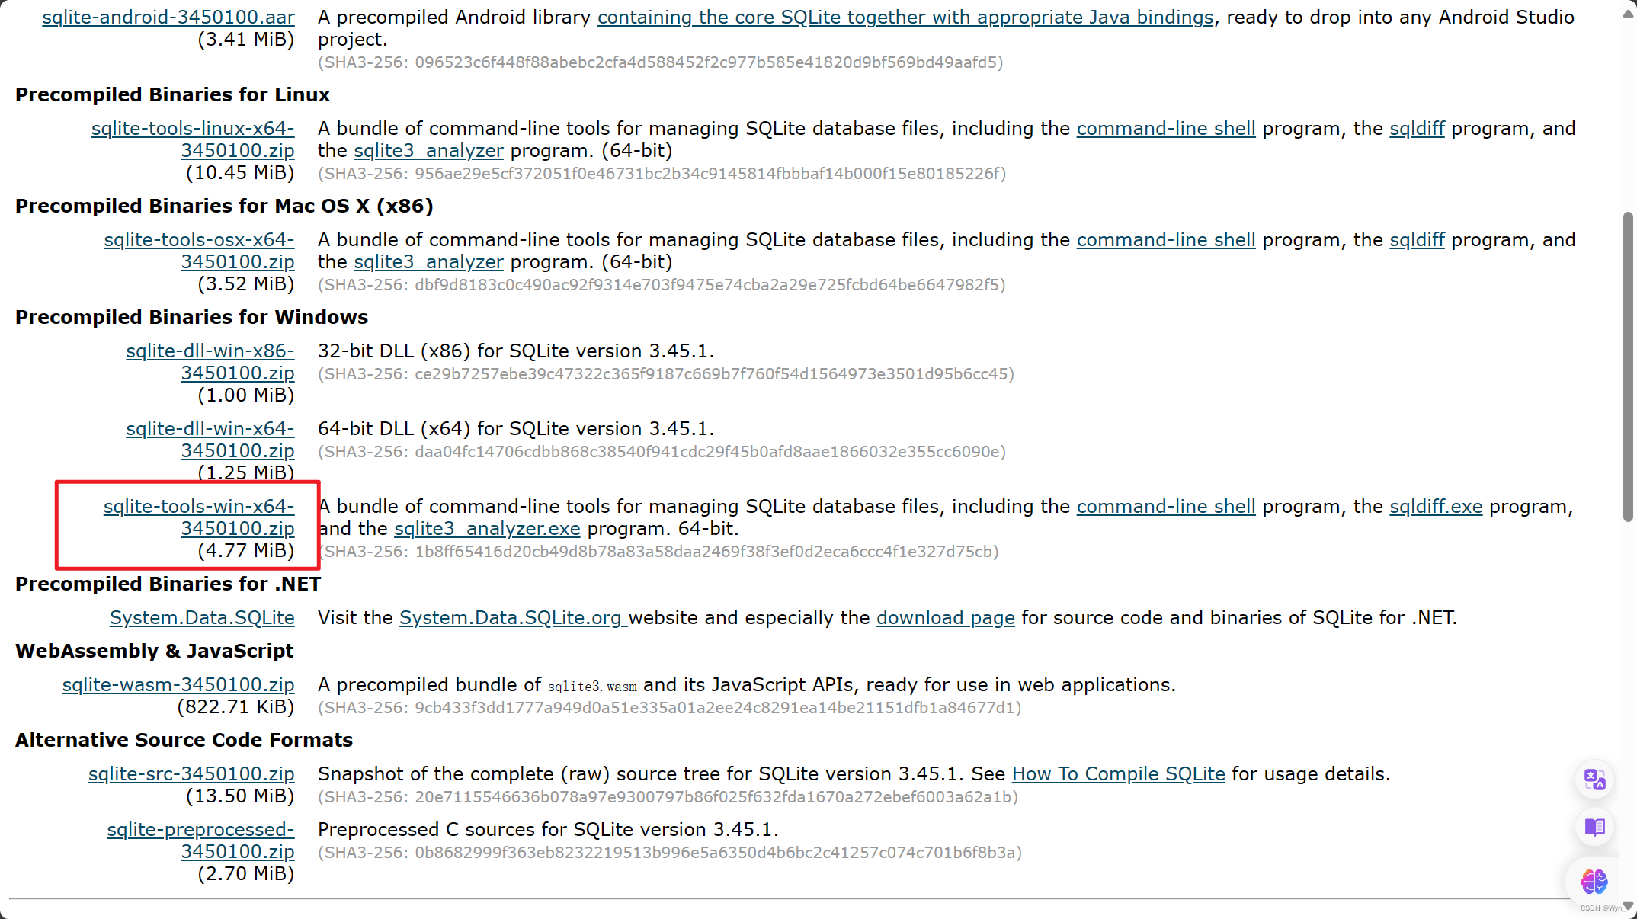Download the 32-bit sqlite-dll-win-x86 zip
Screen dimensions: 1637x919
point(210,362)
